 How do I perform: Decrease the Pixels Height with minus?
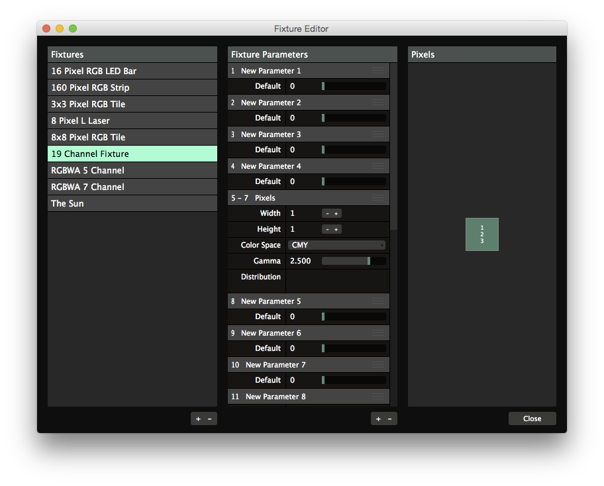point(327,229)
